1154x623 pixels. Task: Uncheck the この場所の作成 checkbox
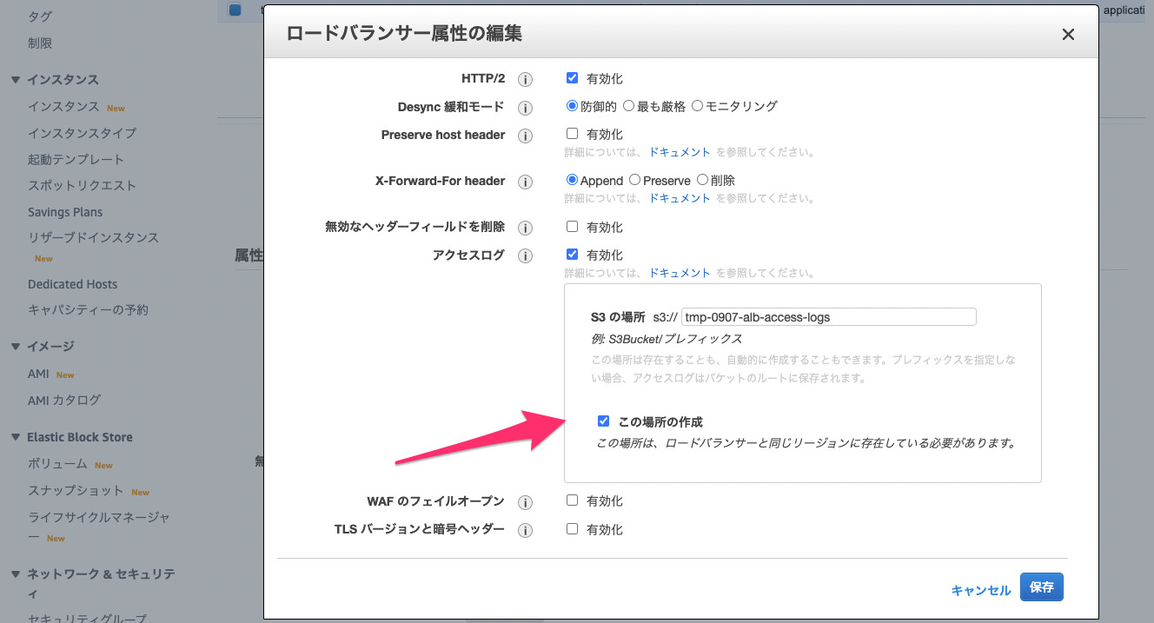(603, 421)
